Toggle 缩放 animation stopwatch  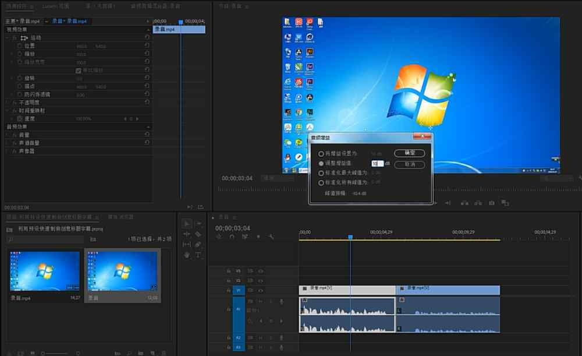tap(20, 54)
